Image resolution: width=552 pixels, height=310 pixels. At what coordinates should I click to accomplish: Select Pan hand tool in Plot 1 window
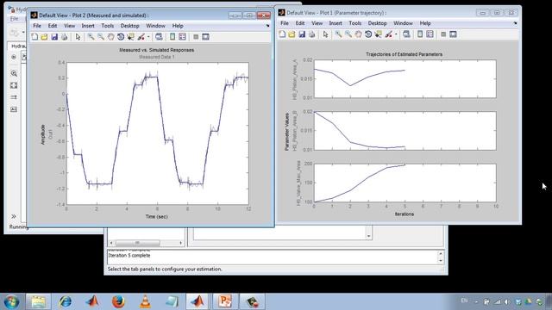coord(359,34)
